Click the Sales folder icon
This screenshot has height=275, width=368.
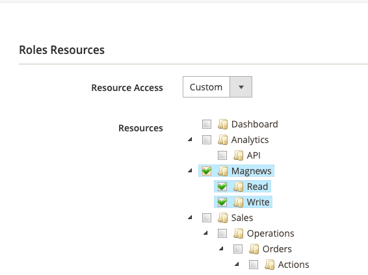click(x=223, y=218)
